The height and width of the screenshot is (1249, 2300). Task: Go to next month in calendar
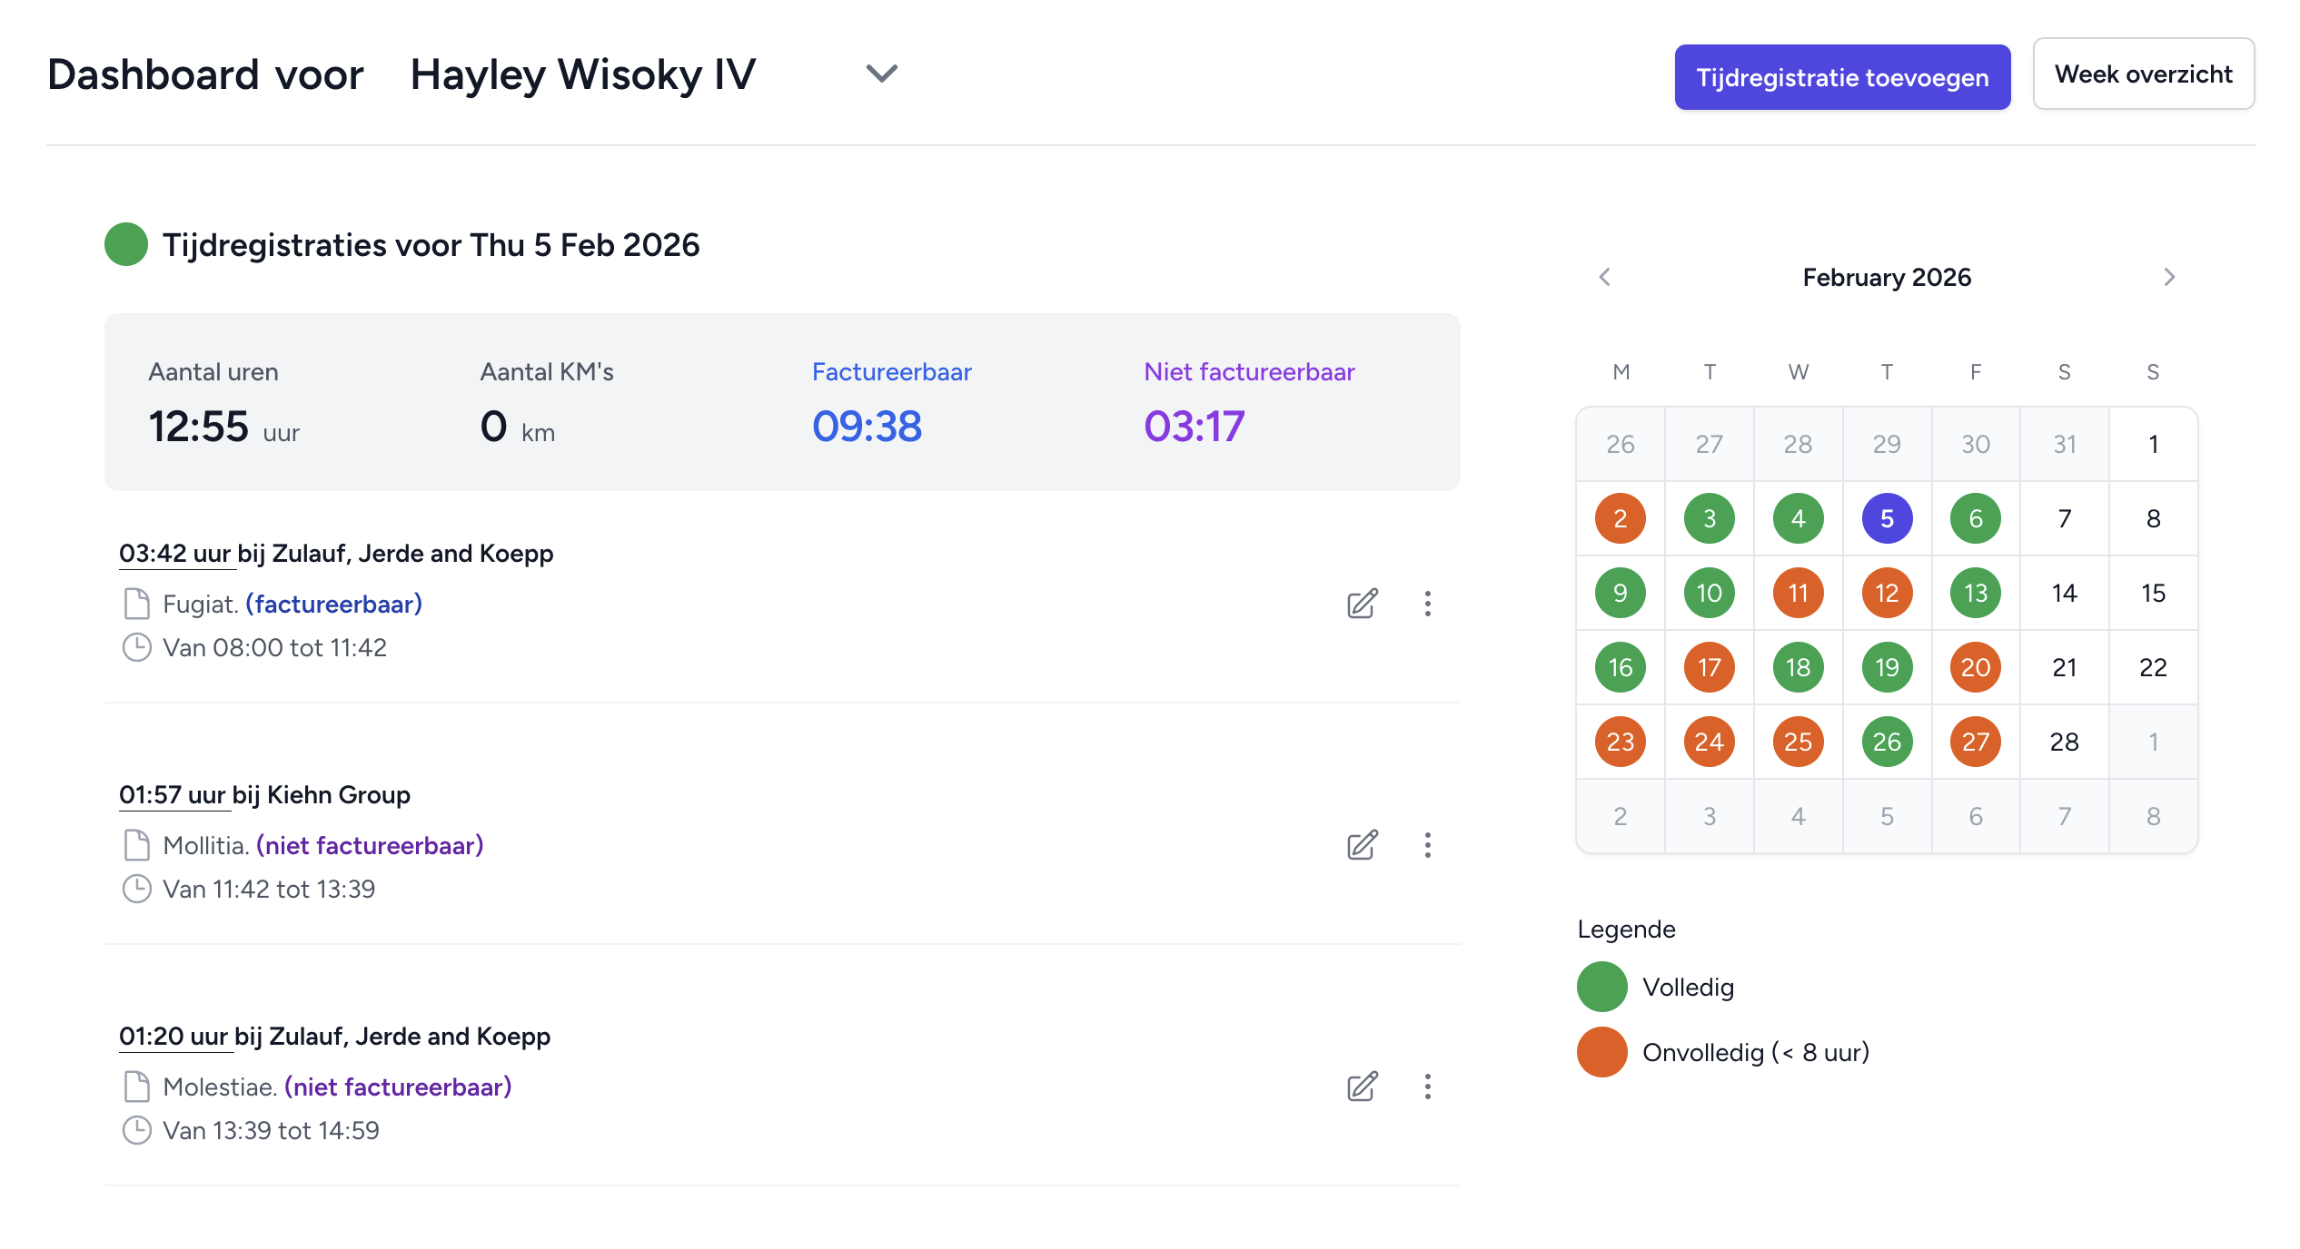(x=2169, y=277)
